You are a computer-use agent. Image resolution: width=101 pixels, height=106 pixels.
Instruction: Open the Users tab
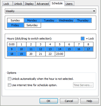(69, 4)
